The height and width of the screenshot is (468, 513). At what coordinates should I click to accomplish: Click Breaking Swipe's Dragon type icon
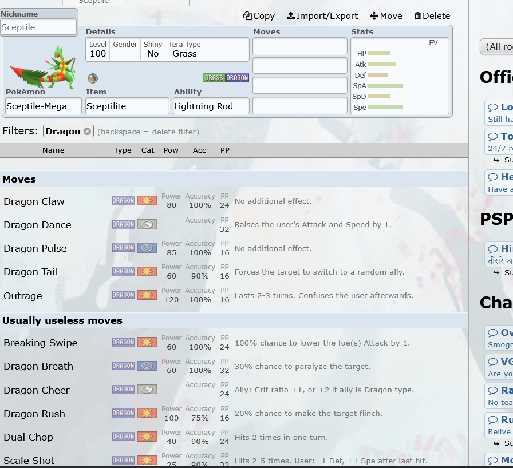click(123, 342)
